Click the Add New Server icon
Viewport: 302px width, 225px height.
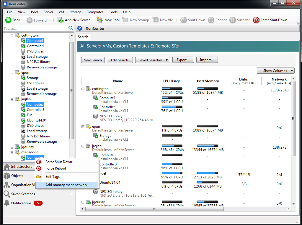(61, 20)
